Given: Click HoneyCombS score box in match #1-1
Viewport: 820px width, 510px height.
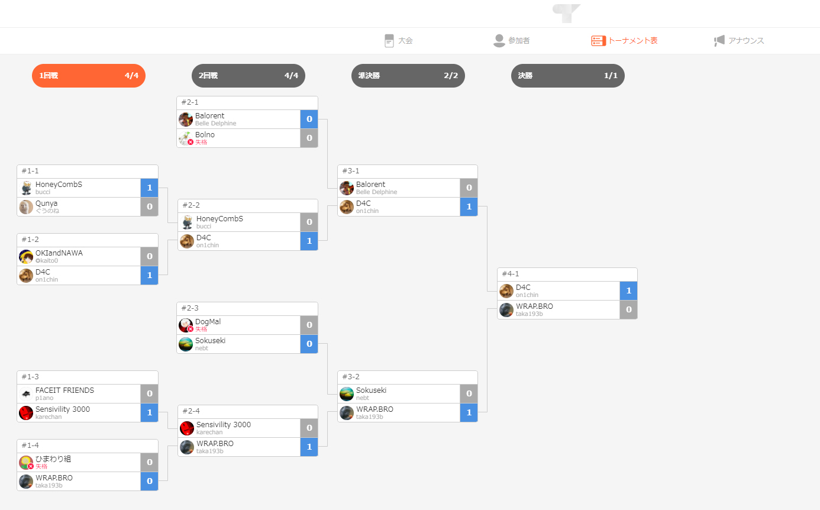Looking at the screenshot, I should [149, 188].
